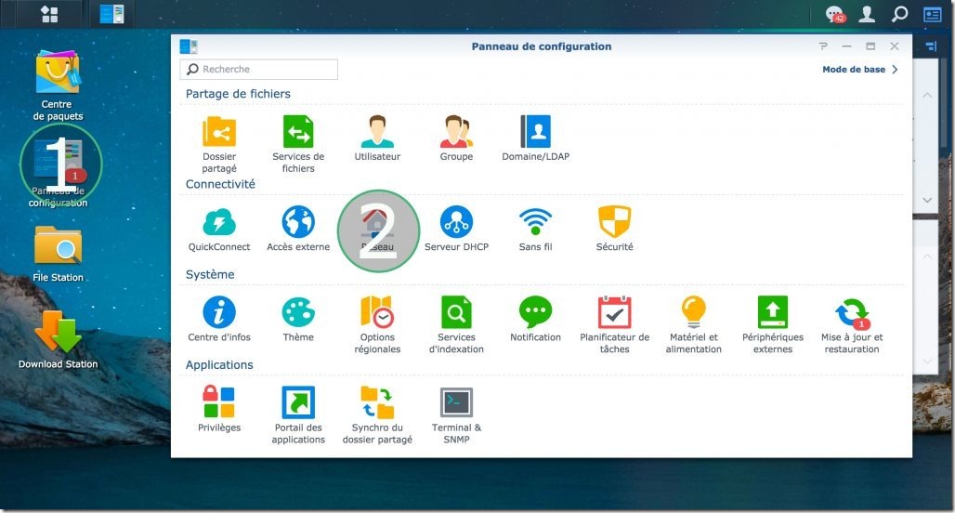Open Synchro du dossier partagé
The image size is (955, 513).
377,414
